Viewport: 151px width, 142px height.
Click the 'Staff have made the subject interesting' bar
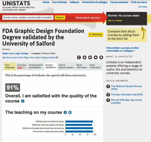tap(79, 125)
